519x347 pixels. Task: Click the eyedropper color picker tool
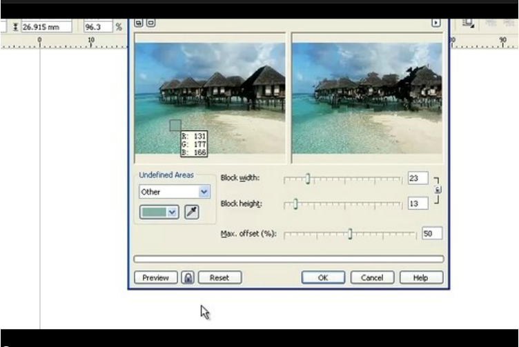coord(192,212)
